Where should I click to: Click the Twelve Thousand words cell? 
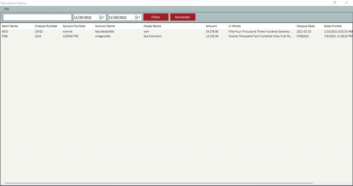point(261,36)
